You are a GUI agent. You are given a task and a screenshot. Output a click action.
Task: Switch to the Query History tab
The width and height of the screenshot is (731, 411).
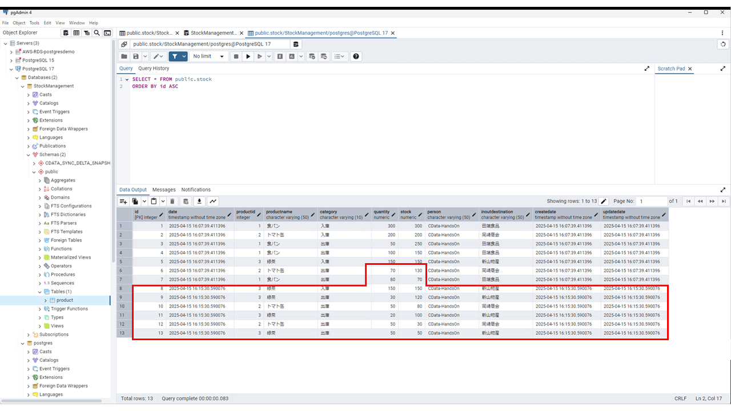coord(154,68)
